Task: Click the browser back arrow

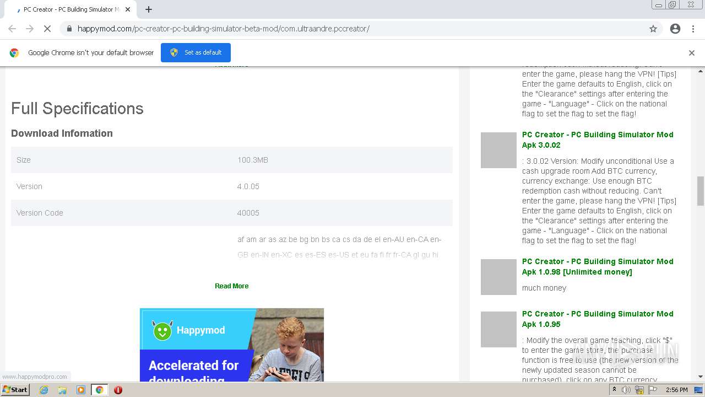Action: click(12, 29)
